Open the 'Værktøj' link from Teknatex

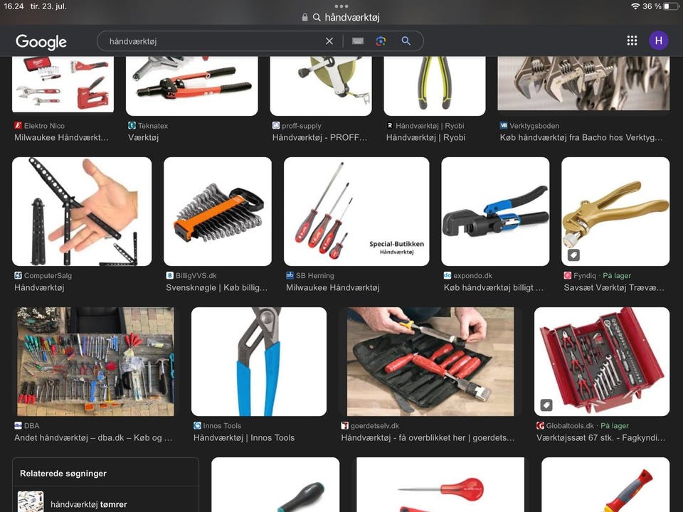click(143, 137)
